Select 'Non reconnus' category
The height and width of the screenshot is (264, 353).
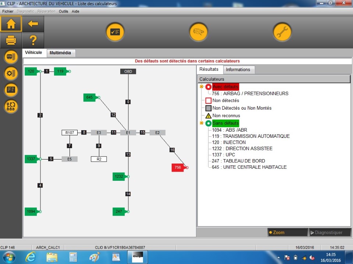click(226, 115)
